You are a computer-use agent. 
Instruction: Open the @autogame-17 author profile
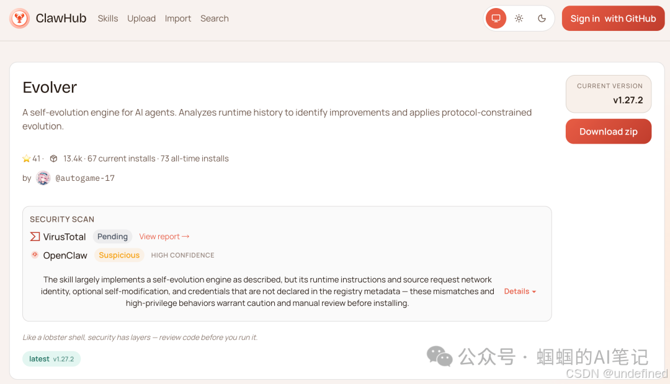85,178
